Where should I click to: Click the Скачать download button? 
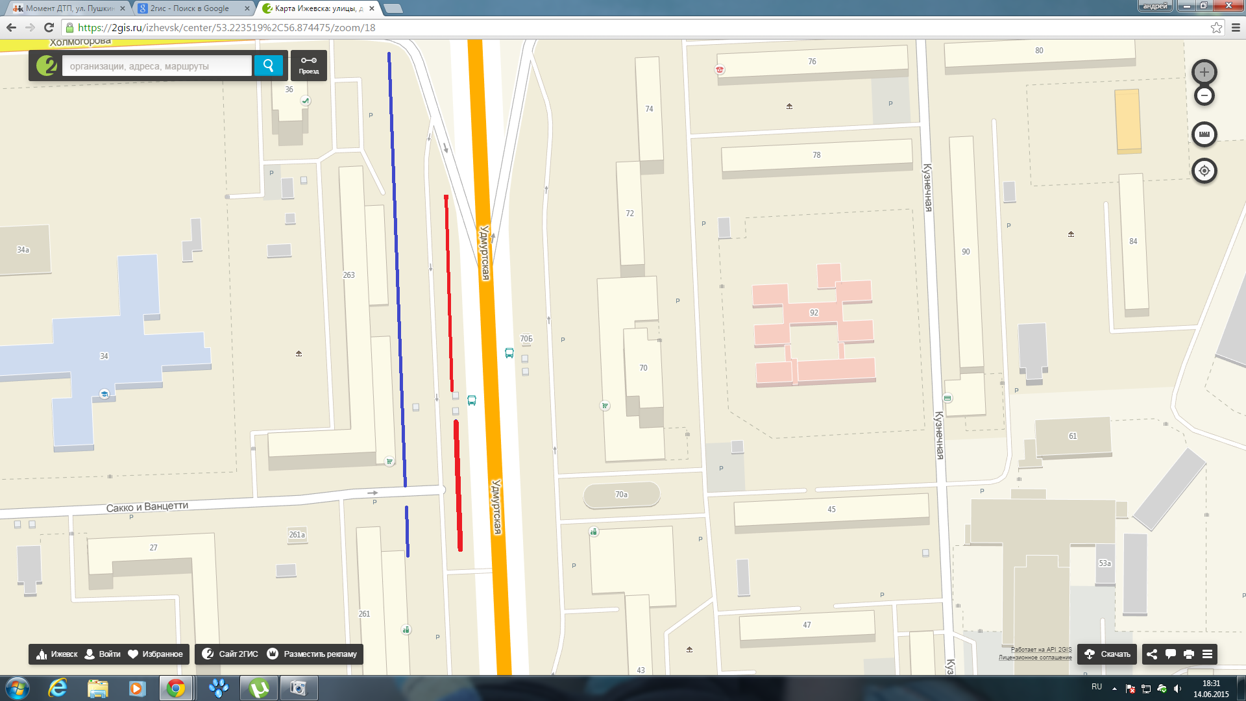(x=1108, y=654)
